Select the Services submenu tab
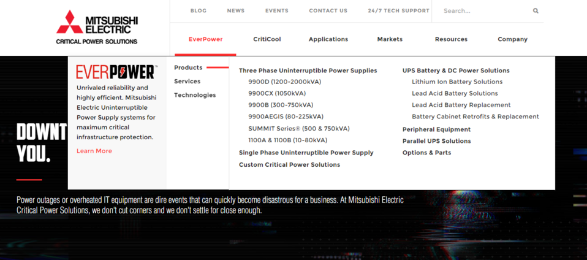587x260 pixels. pyautogui.click(x=187, y=82)
